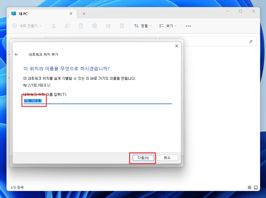Select the Cut icon in the toolbar

(53, 26)
